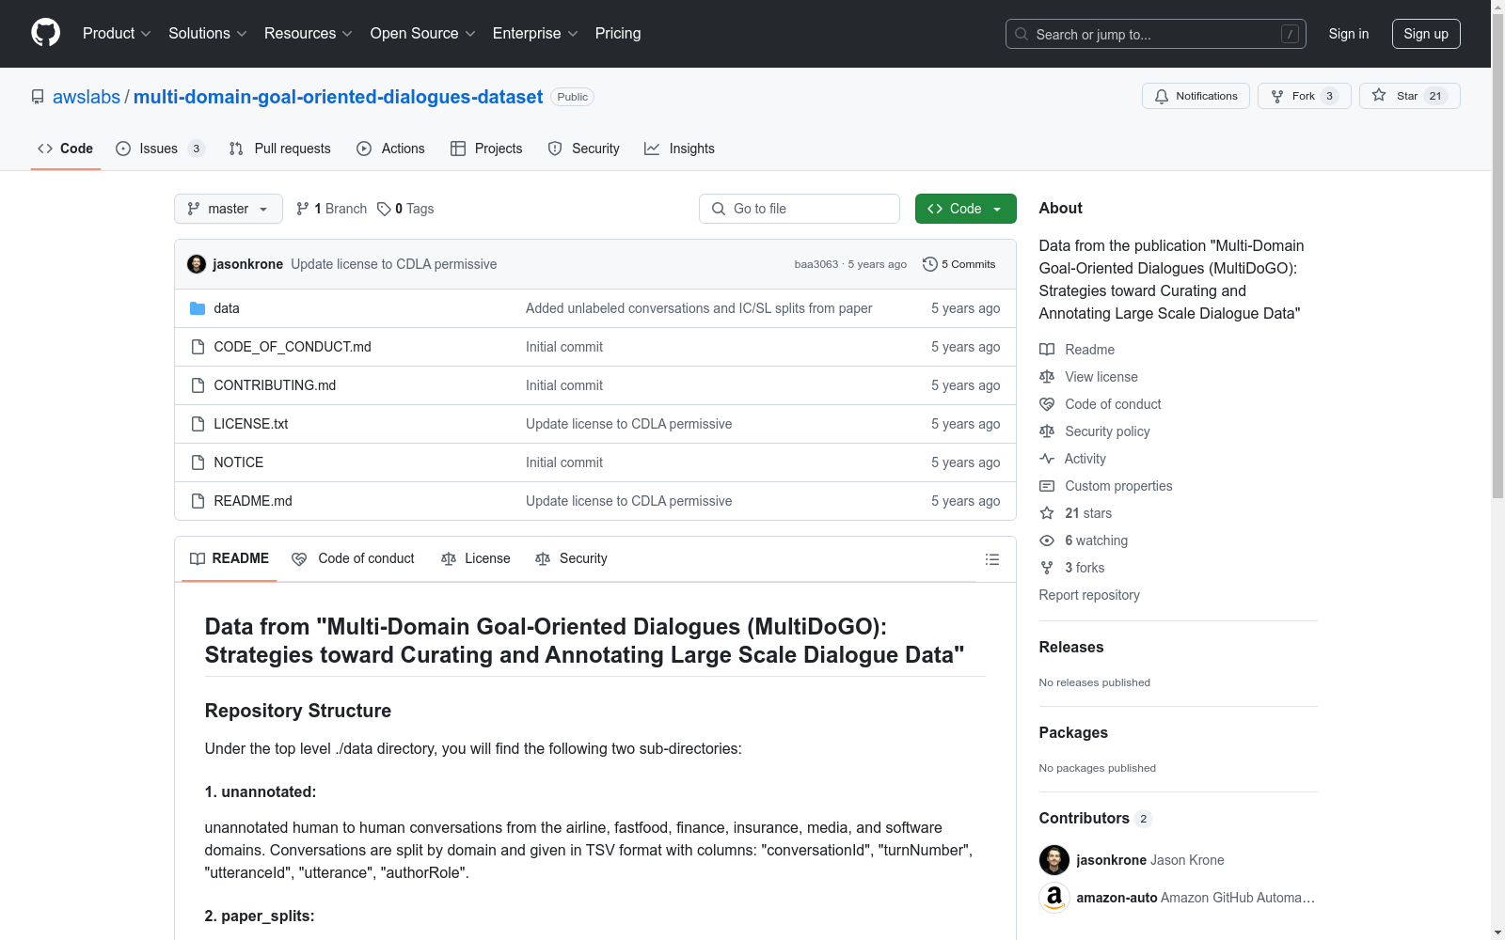Open the 0 Tags link

(405, 209)
